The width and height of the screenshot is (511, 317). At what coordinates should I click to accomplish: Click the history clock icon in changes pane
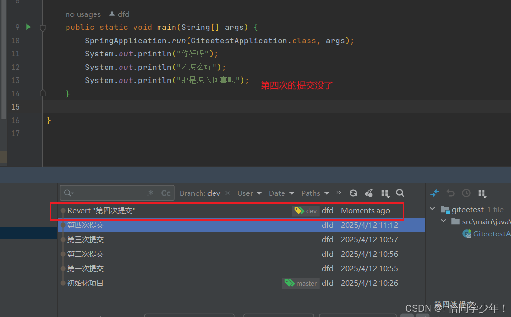tap(466, 193)
